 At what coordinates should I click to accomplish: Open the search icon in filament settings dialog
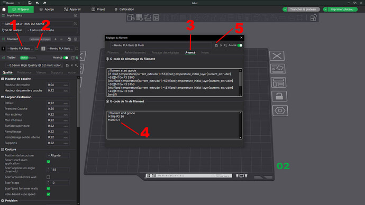pyautogui.click(x=225, y=45)
